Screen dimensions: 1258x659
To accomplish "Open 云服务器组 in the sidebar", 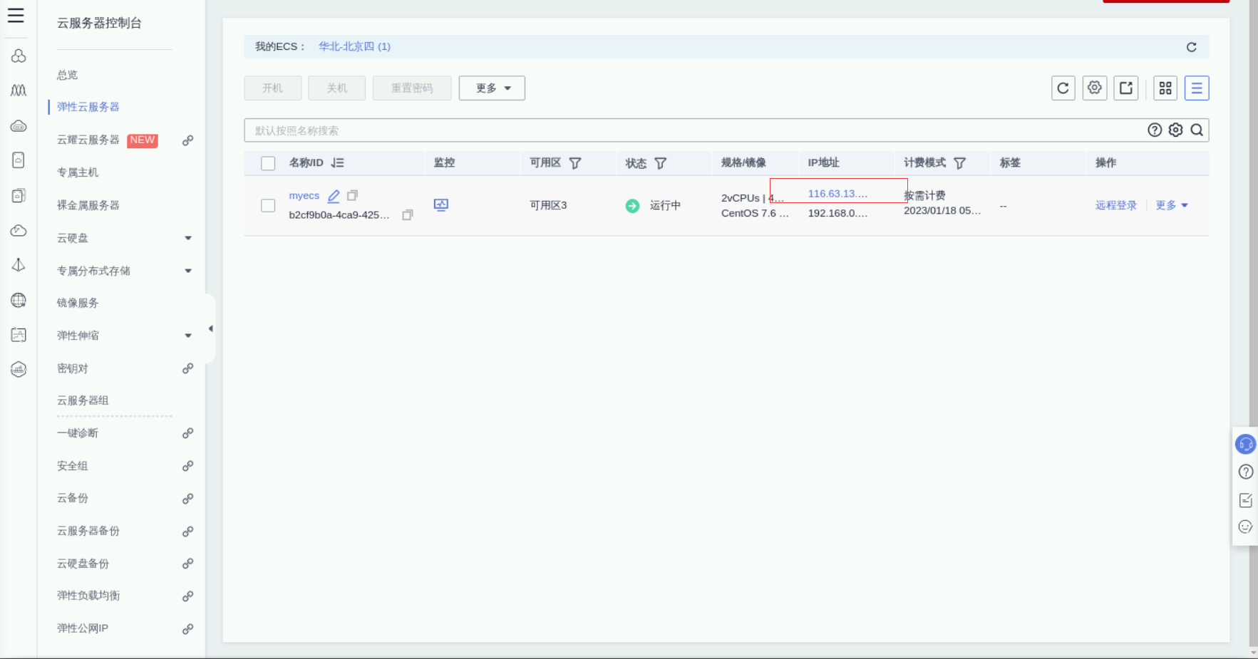I will pyautogui.click(x=83, y=400).
